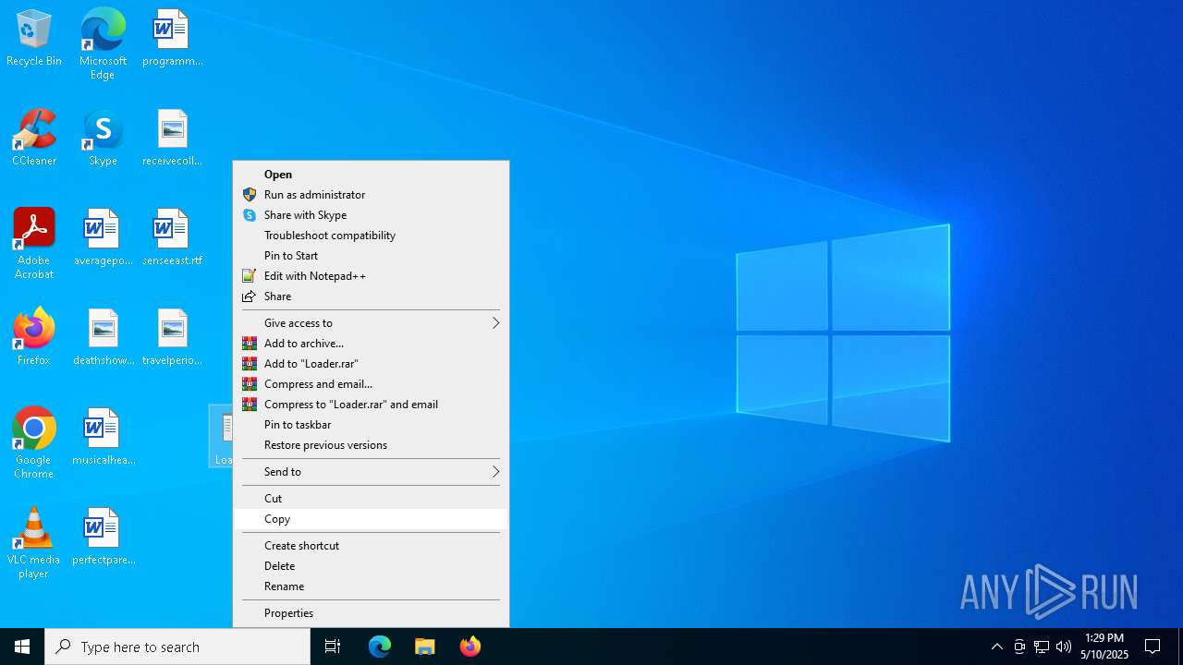
Task: Select the senseeast.rtf document icon
Action: [x=172, y=238]
